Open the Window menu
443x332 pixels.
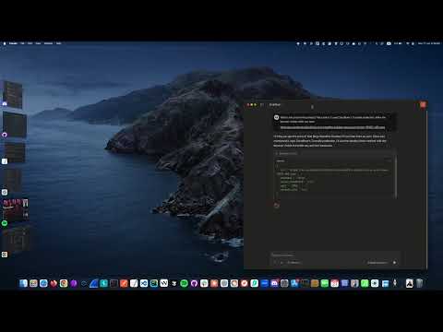48,43
